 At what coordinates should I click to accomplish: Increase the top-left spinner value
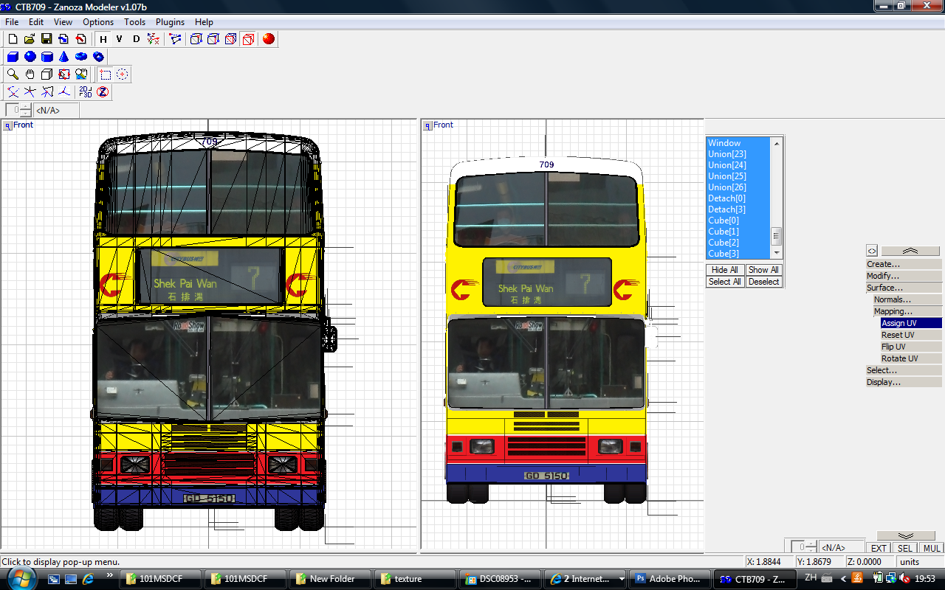point(26,107)
